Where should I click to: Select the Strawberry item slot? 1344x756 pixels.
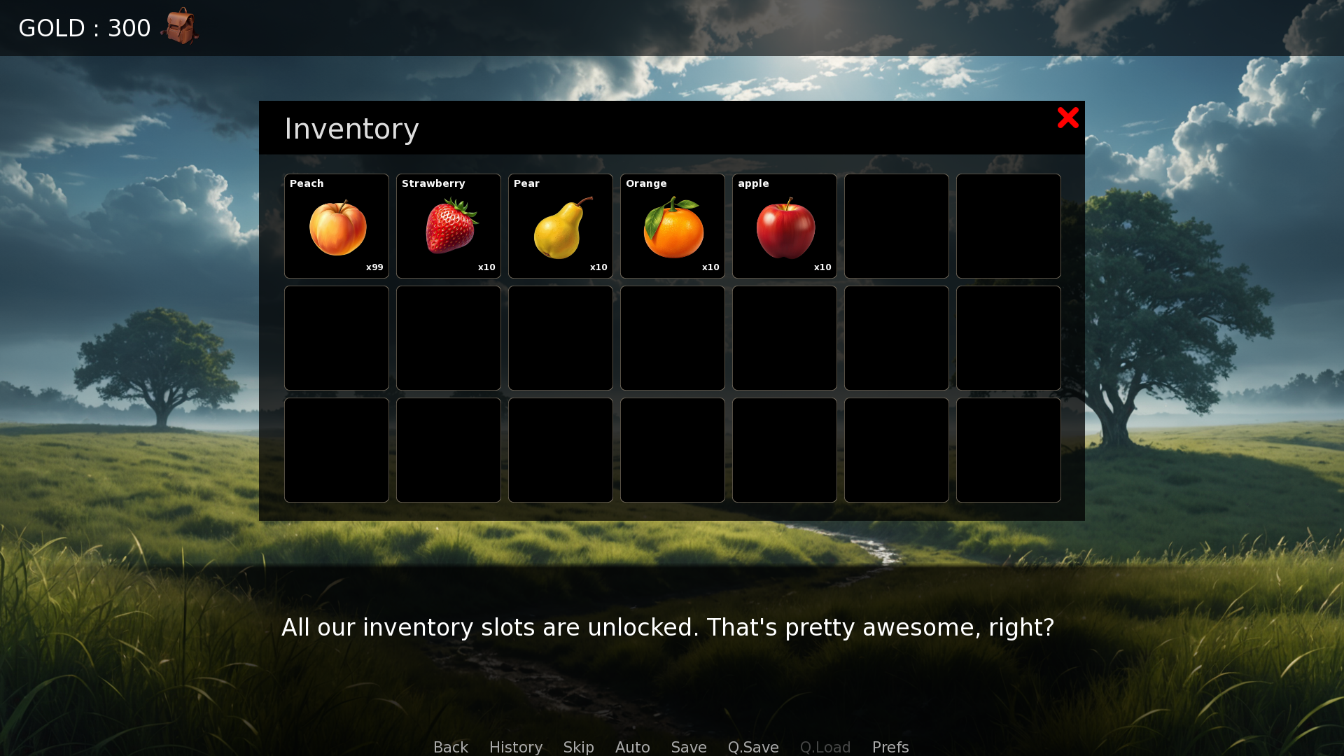(x=449, y=226)
